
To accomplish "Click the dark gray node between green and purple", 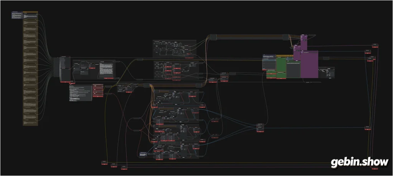I will point(293,69).
